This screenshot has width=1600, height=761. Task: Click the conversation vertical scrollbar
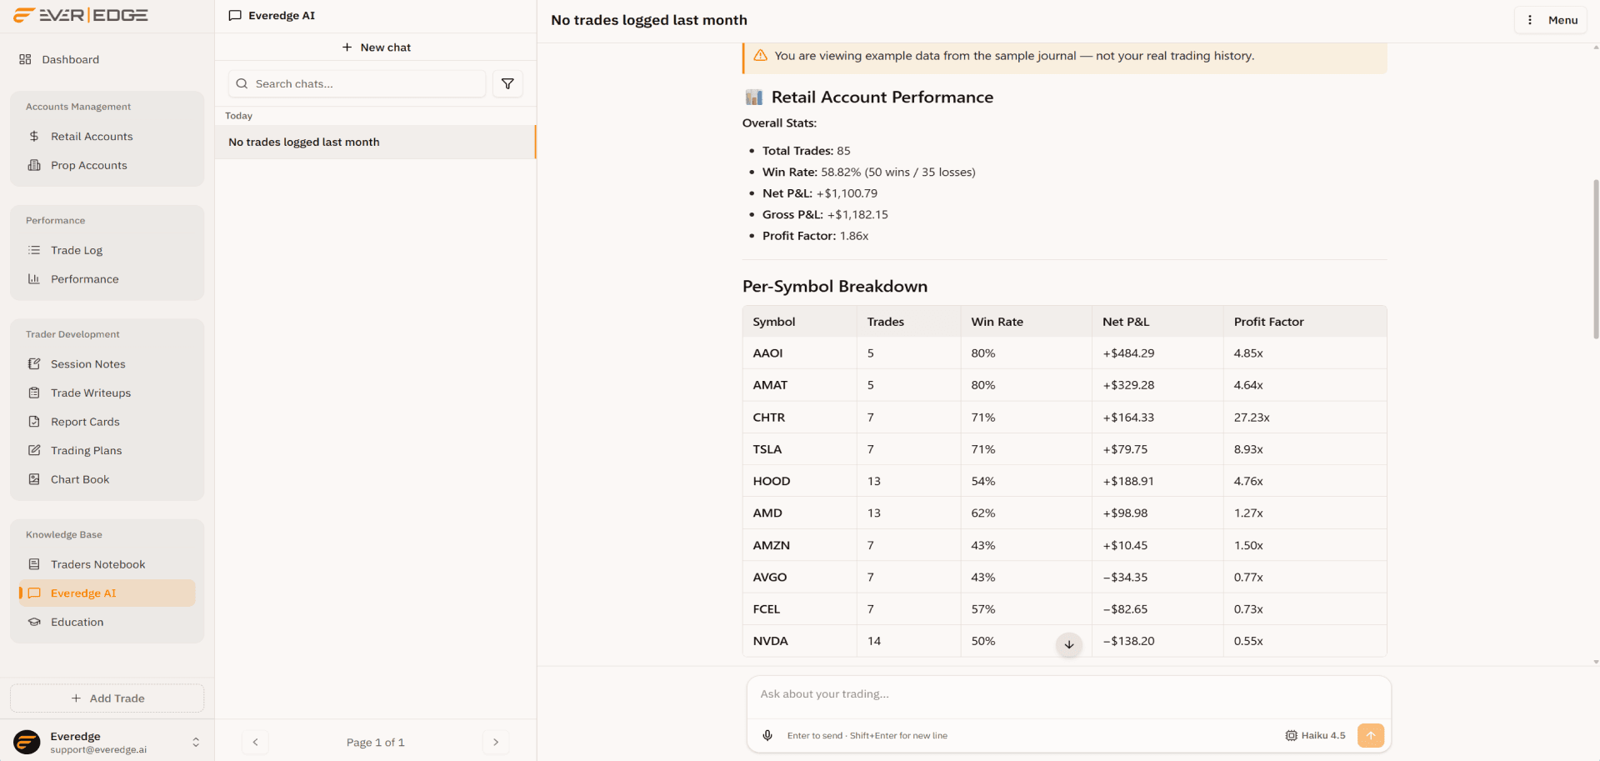click(1596, 258)
